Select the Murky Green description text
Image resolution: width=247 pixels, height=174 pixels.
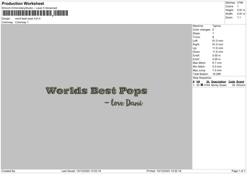click(x=219, y=85)
